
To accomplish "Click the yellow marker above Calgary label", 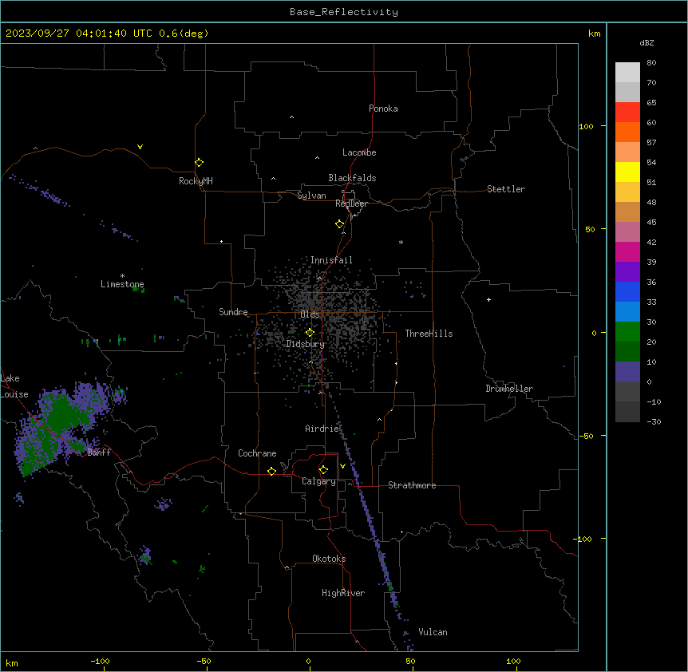I will click(323, 470).
